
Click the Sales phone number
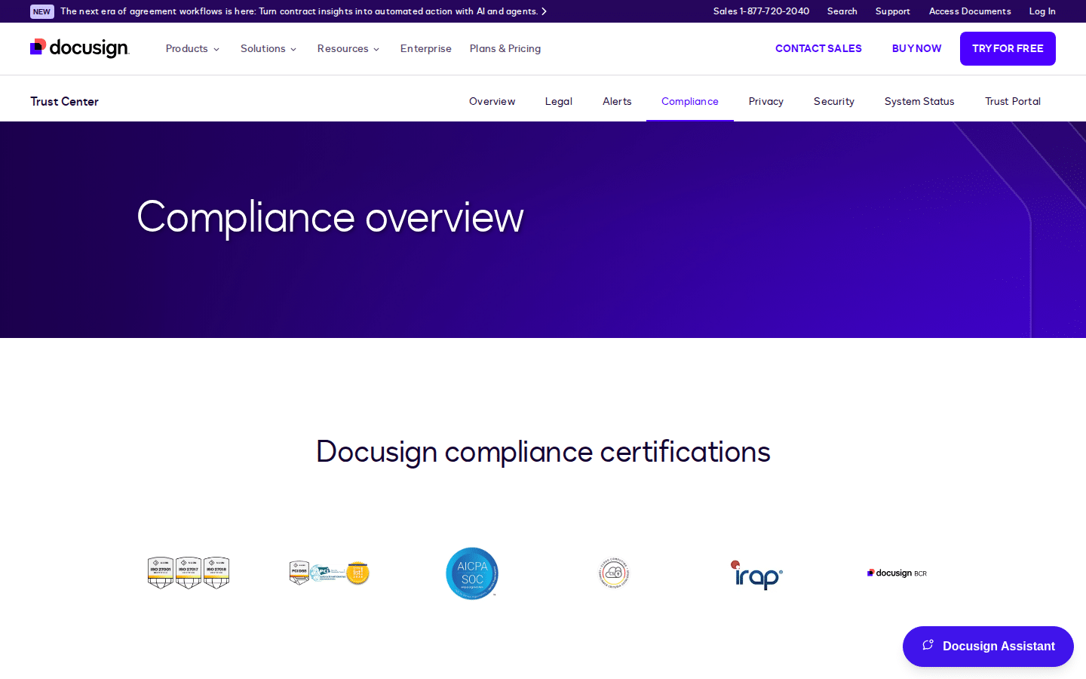coord(761,11)
